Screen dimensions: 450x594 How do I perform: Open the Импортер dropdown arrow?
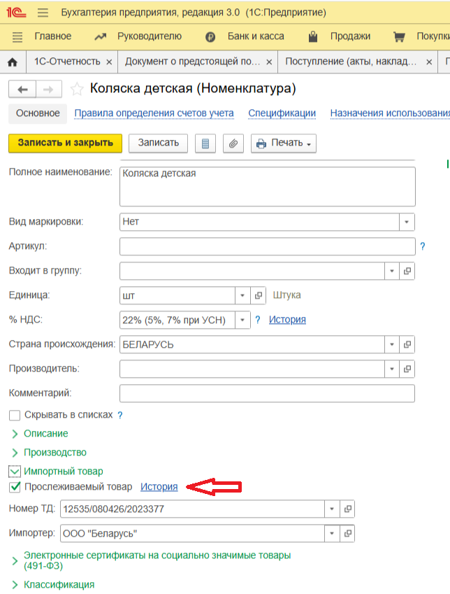(332, 533)
